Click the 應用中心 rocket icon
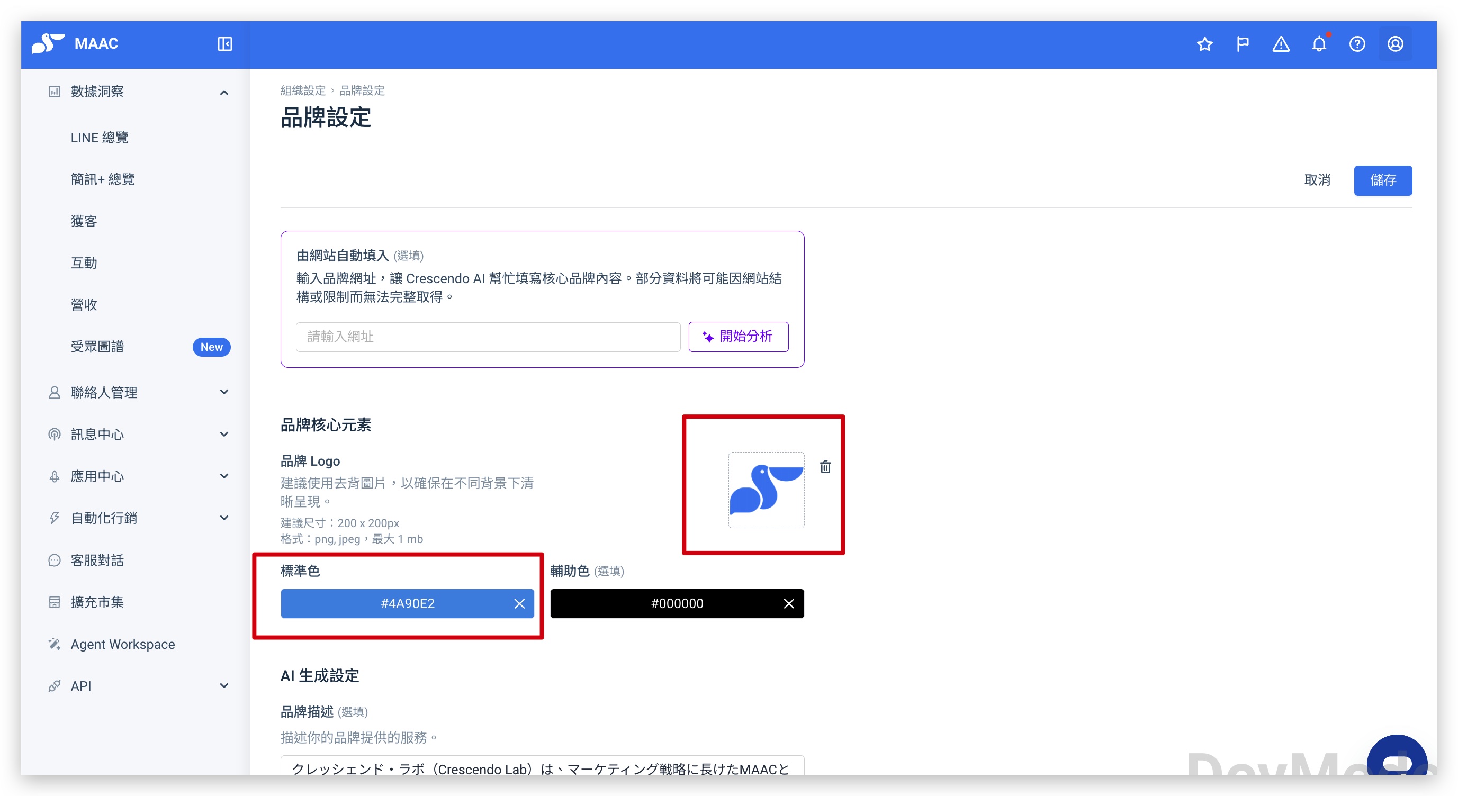 click(55, 476)
